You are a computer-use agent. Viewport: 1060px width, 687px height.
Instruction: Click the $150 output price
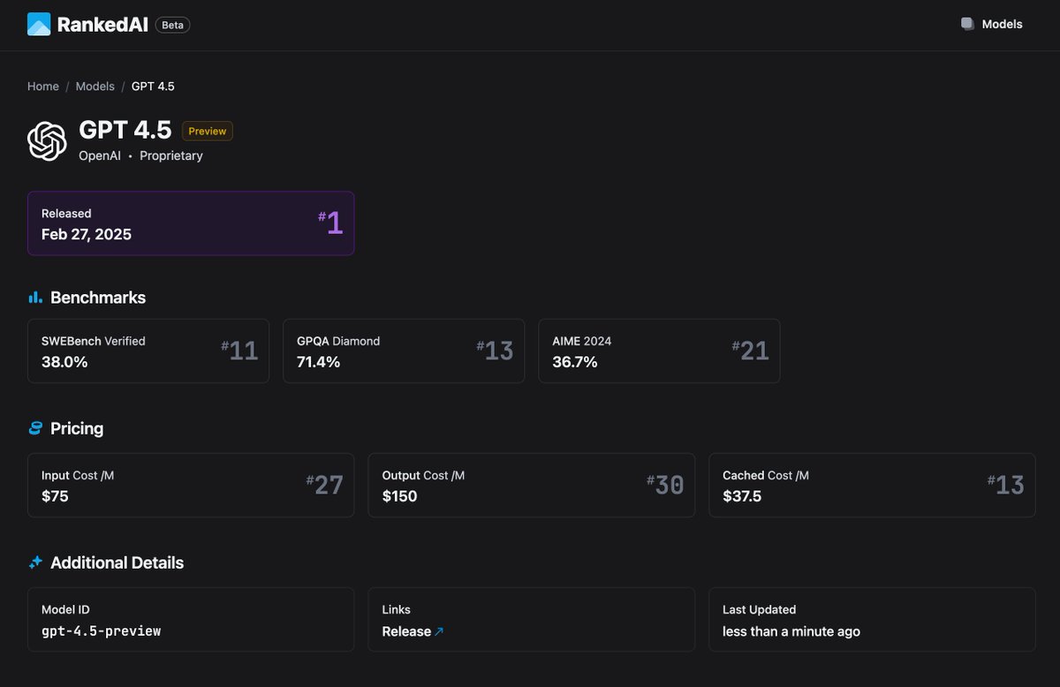click(400, 496)
